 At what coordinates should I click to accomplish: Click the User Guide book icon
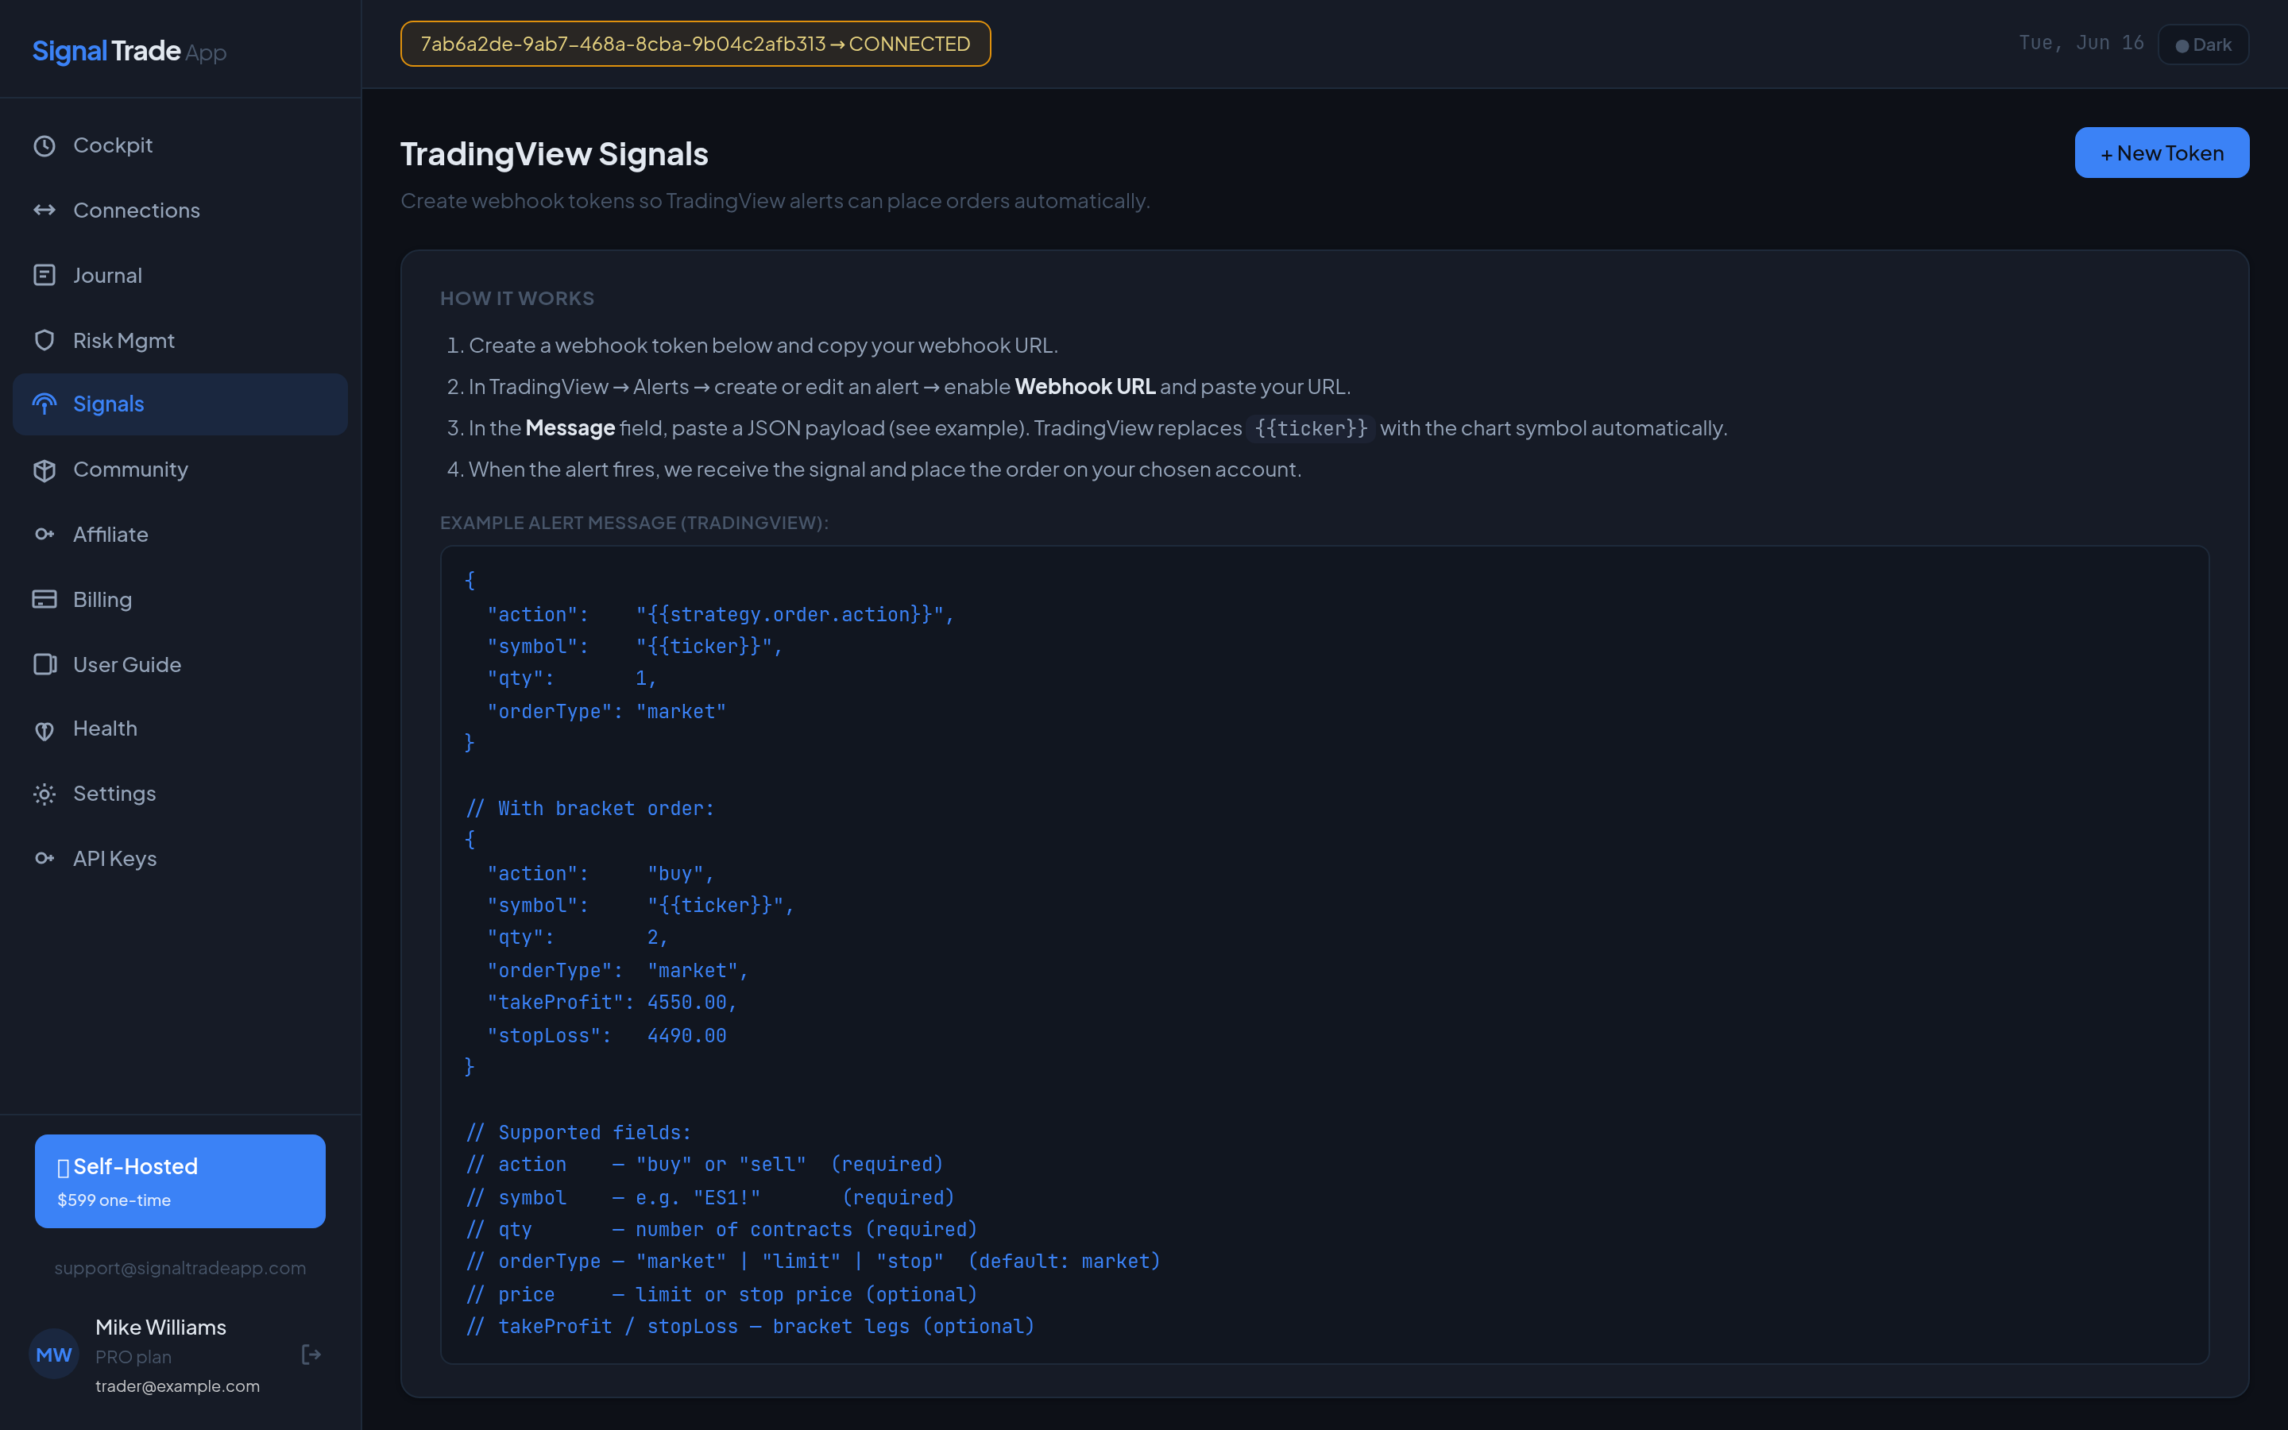(x=44, y=665)
